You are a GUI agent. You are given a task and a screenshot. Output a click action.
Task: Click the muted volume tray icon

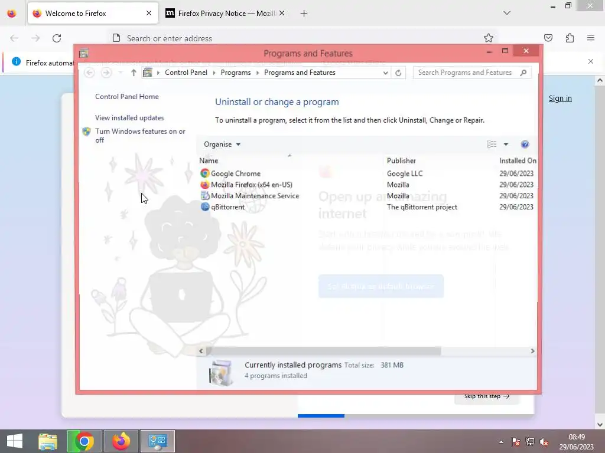click(x=544, y=442)
